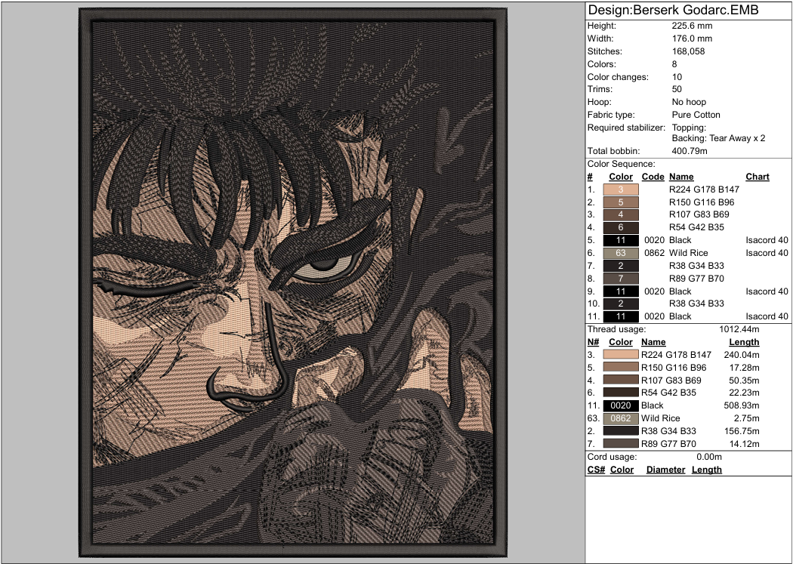Click sequence row 11 black swatch numbered 11
This screenshot has height=564, width=793.
point(621,316)
